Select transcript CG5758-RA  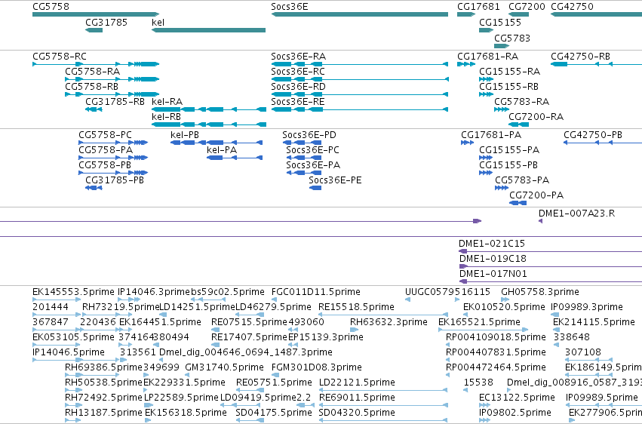click(112, 79)
